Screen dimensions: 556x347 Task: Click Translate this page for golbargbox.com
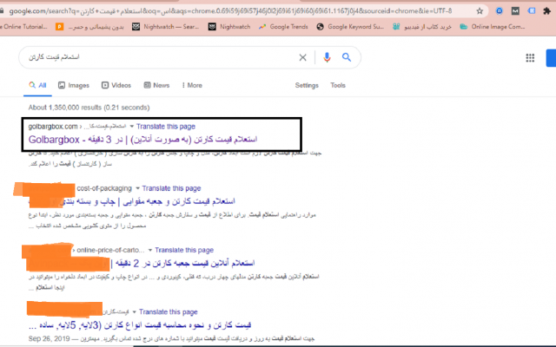(x=166, y=127)
